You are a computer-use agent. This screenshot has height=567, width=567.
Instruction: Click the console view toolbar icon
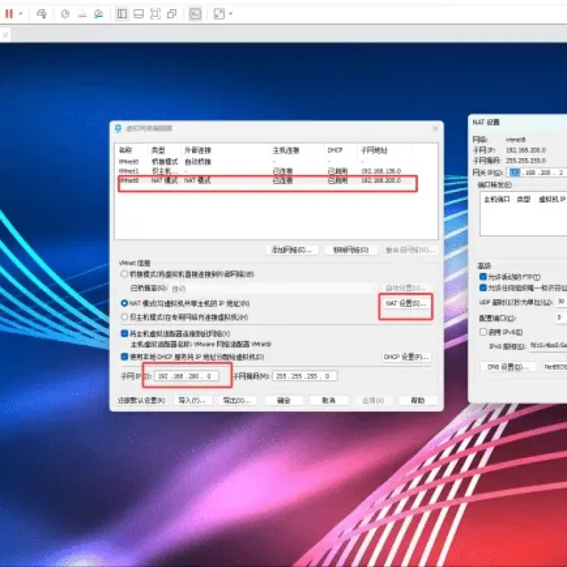click(196, 13)
